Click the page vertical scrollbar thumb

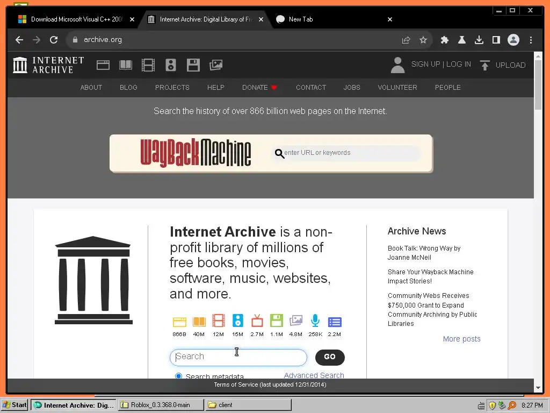pos(538,84)
